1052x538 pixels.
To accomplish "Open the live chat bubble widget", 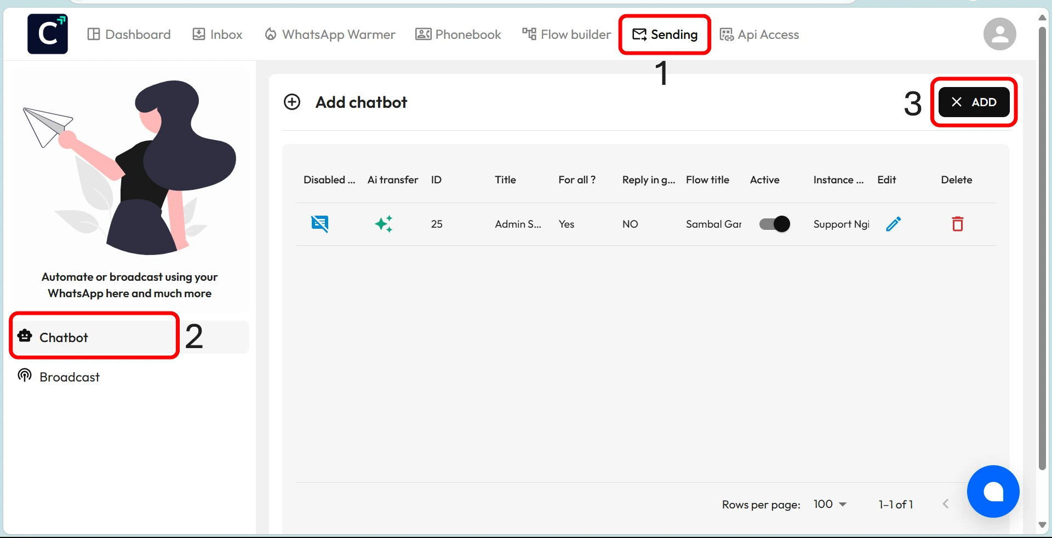I will (993, 491).
